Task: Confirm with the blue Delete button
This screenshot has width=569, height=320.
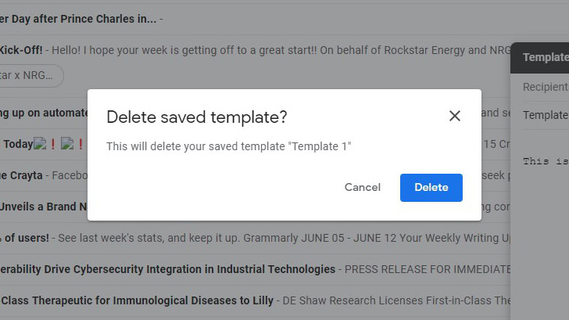Action: 431,188
